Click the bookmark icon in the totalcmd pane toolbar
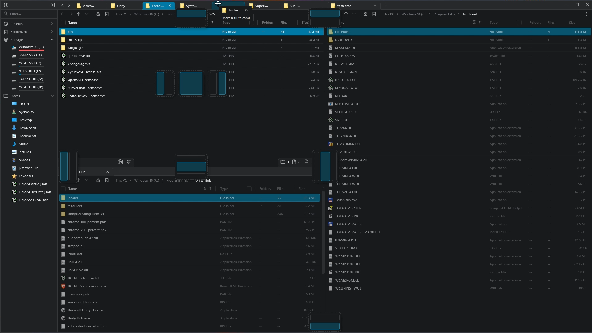Screen dimensions: 592x333 pyautogui.click(x=374, y=14)
